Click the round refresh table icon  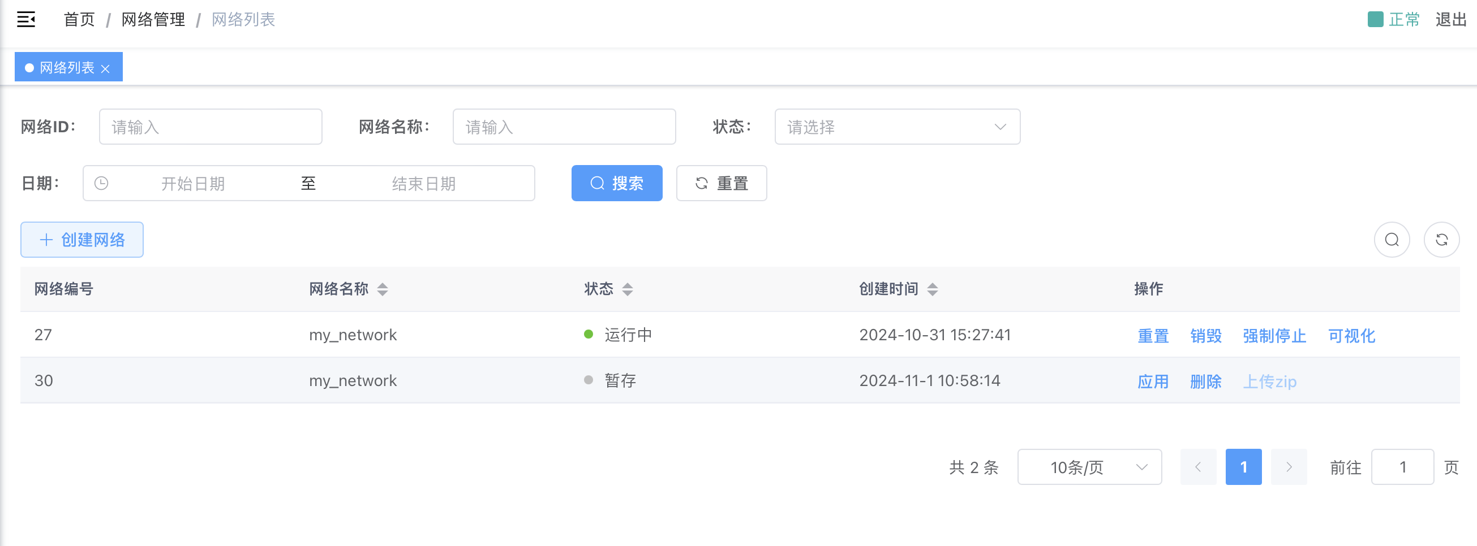(1441, 240)
